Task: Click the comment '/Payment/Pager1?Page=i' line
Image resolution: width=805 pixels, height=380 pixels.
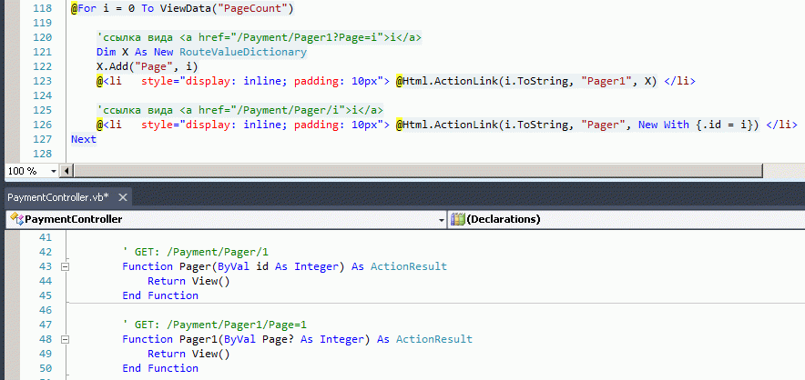Action: (260, 38)
